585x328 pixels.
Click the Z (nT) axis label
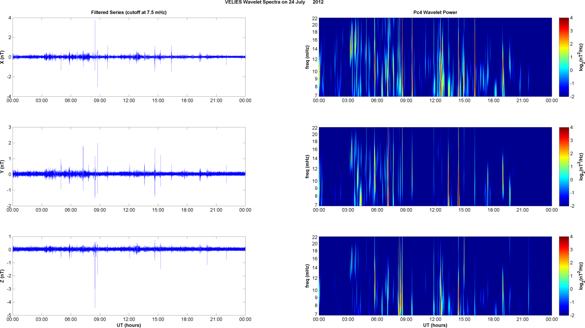point(3,276)
